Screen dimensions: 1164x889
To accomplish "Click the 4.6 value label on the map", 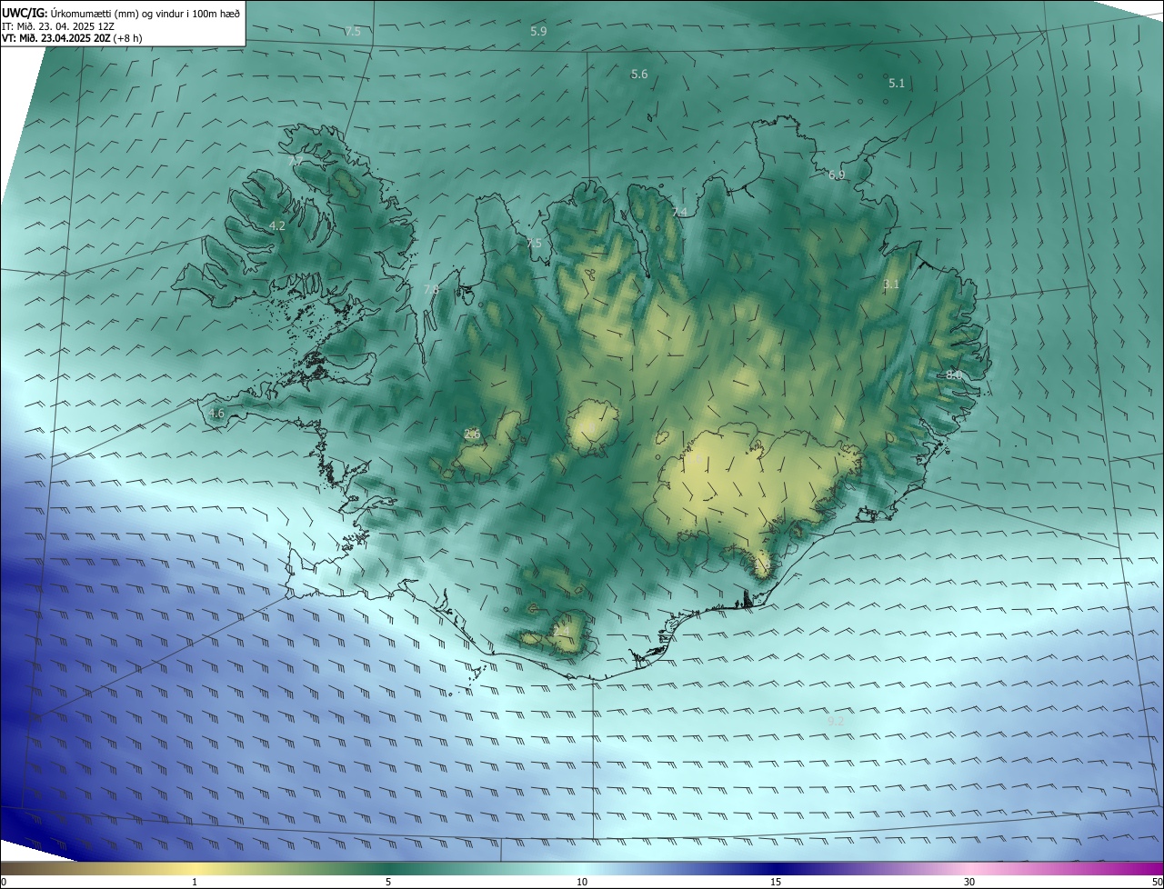I will 216,413.
